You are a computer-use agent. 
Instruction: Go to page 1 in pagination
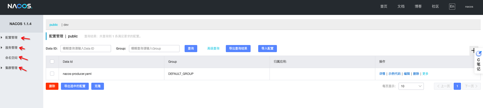pyautogui.click(x=457, y=86)
